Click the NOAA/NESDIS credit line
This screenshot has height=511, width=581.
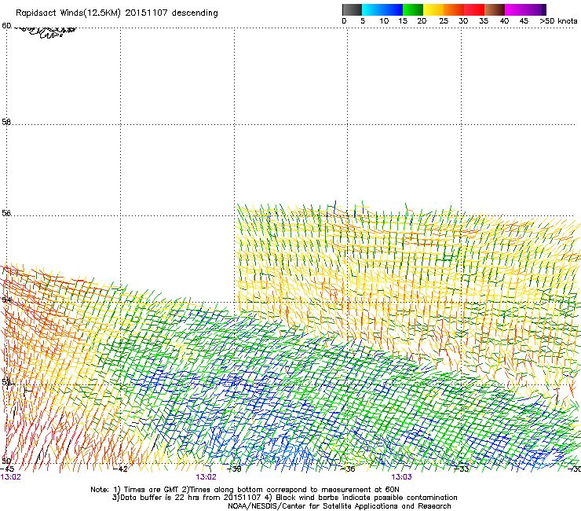click(339, 506)
